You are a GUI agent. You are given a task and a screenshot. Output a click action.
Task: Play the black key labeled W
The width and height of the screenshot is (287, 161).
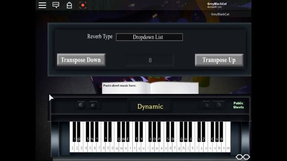[123, 131]
